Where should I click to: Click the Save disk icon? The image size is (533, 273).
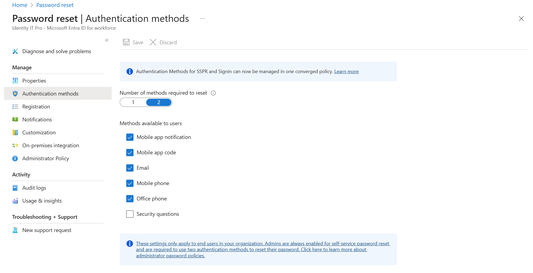pyautogui.click(x=126, y=42)
